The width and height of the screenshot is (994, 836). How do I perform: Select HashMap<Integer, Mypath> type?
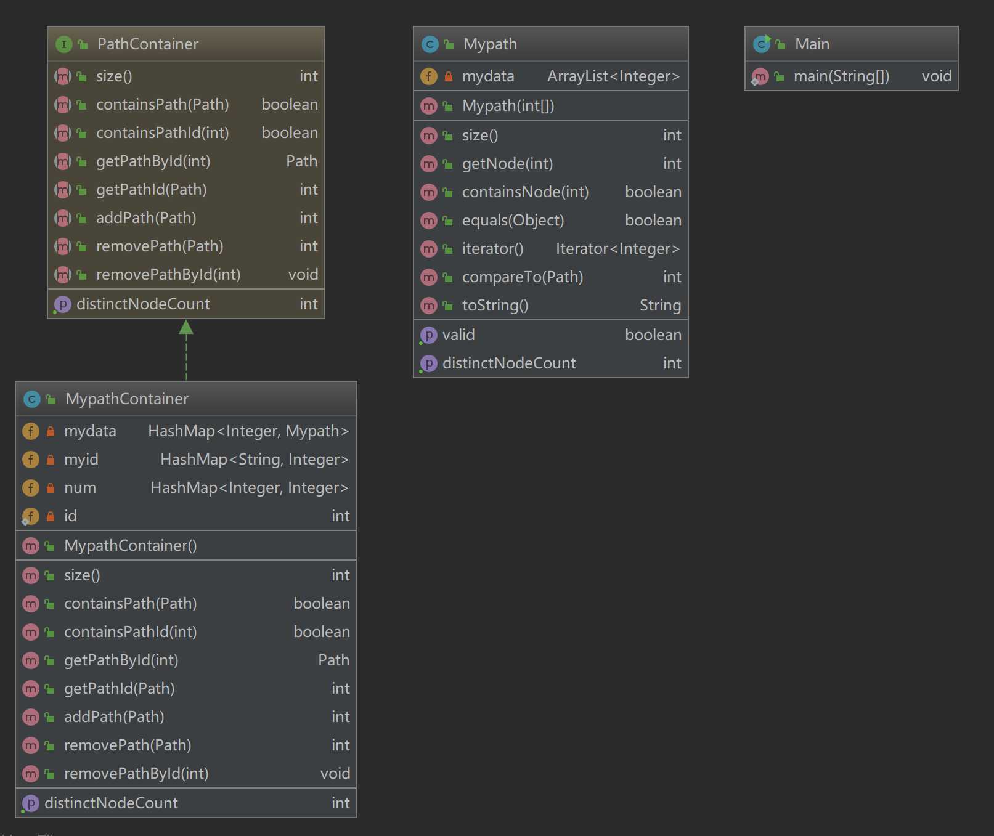248,431
